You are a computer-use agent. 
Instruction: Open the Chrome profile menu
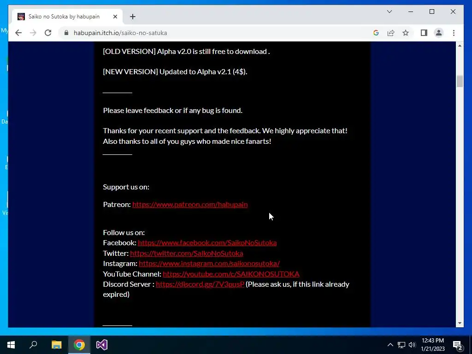(439, 33)
